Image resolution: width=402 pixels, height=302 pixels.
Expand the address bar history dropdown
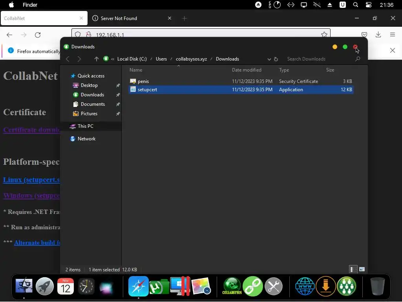(269, 59)
